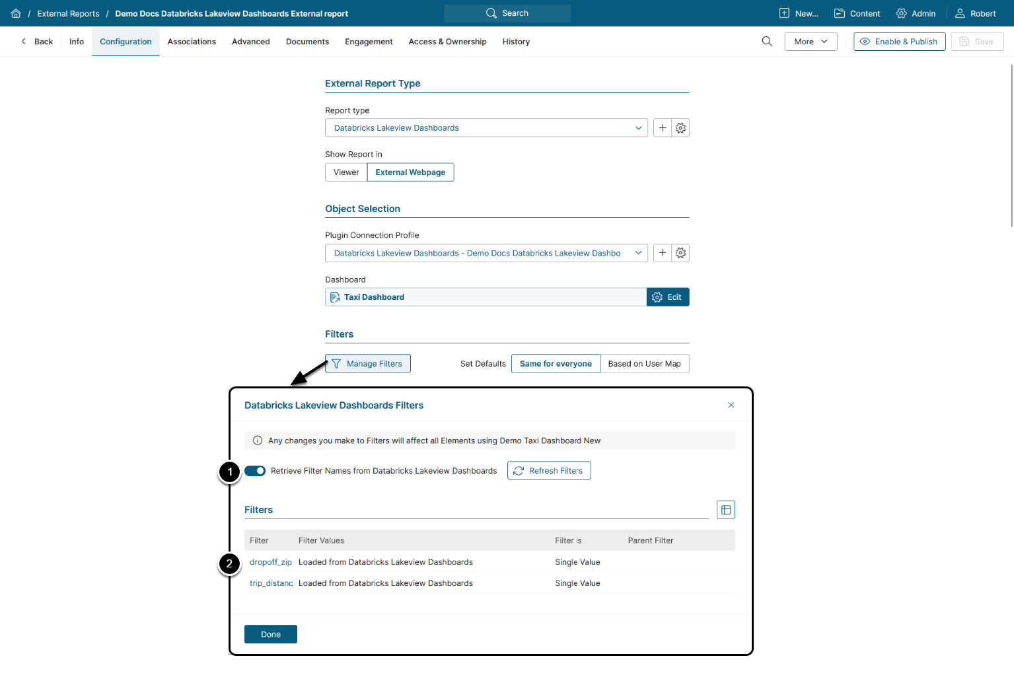
Task: Open the Documents tab
Action: (x=307, y=42)
